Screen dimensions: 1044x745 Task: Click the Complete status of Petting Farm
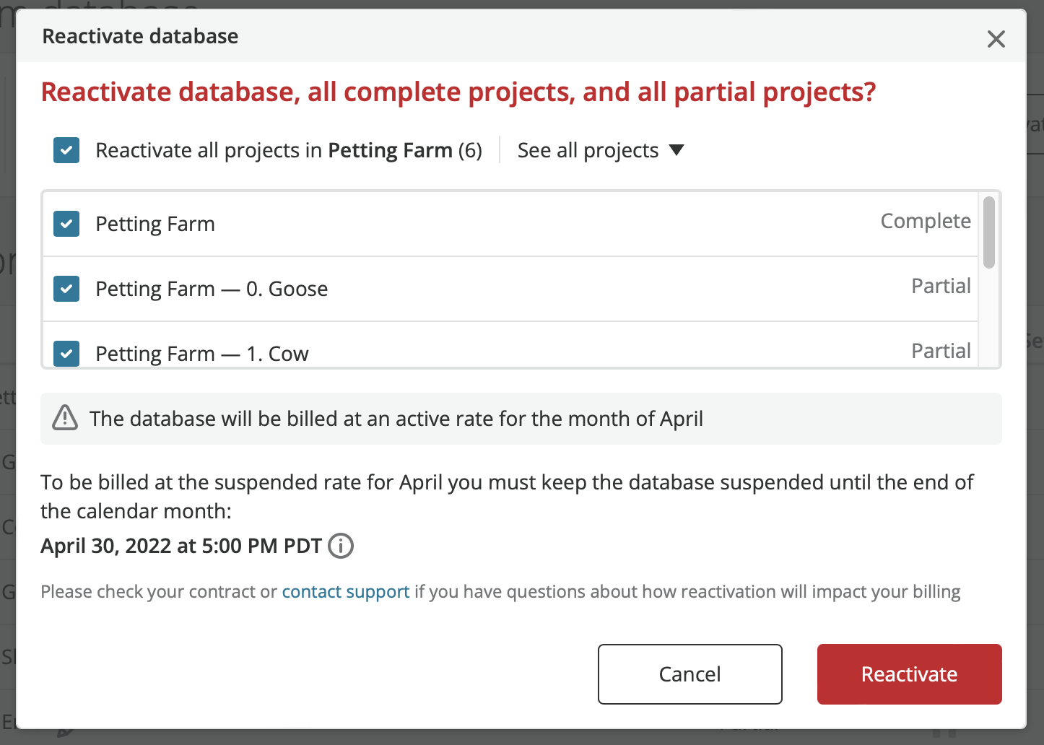tap(926, 221)
